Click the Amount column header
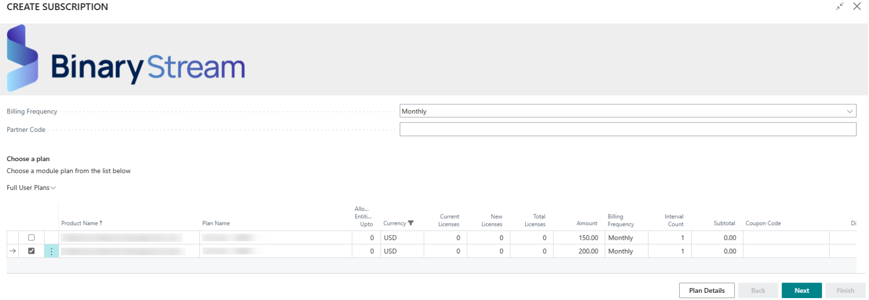Viewport: 869px width, 300px height. pyautogui.click(x=587, y=223)
